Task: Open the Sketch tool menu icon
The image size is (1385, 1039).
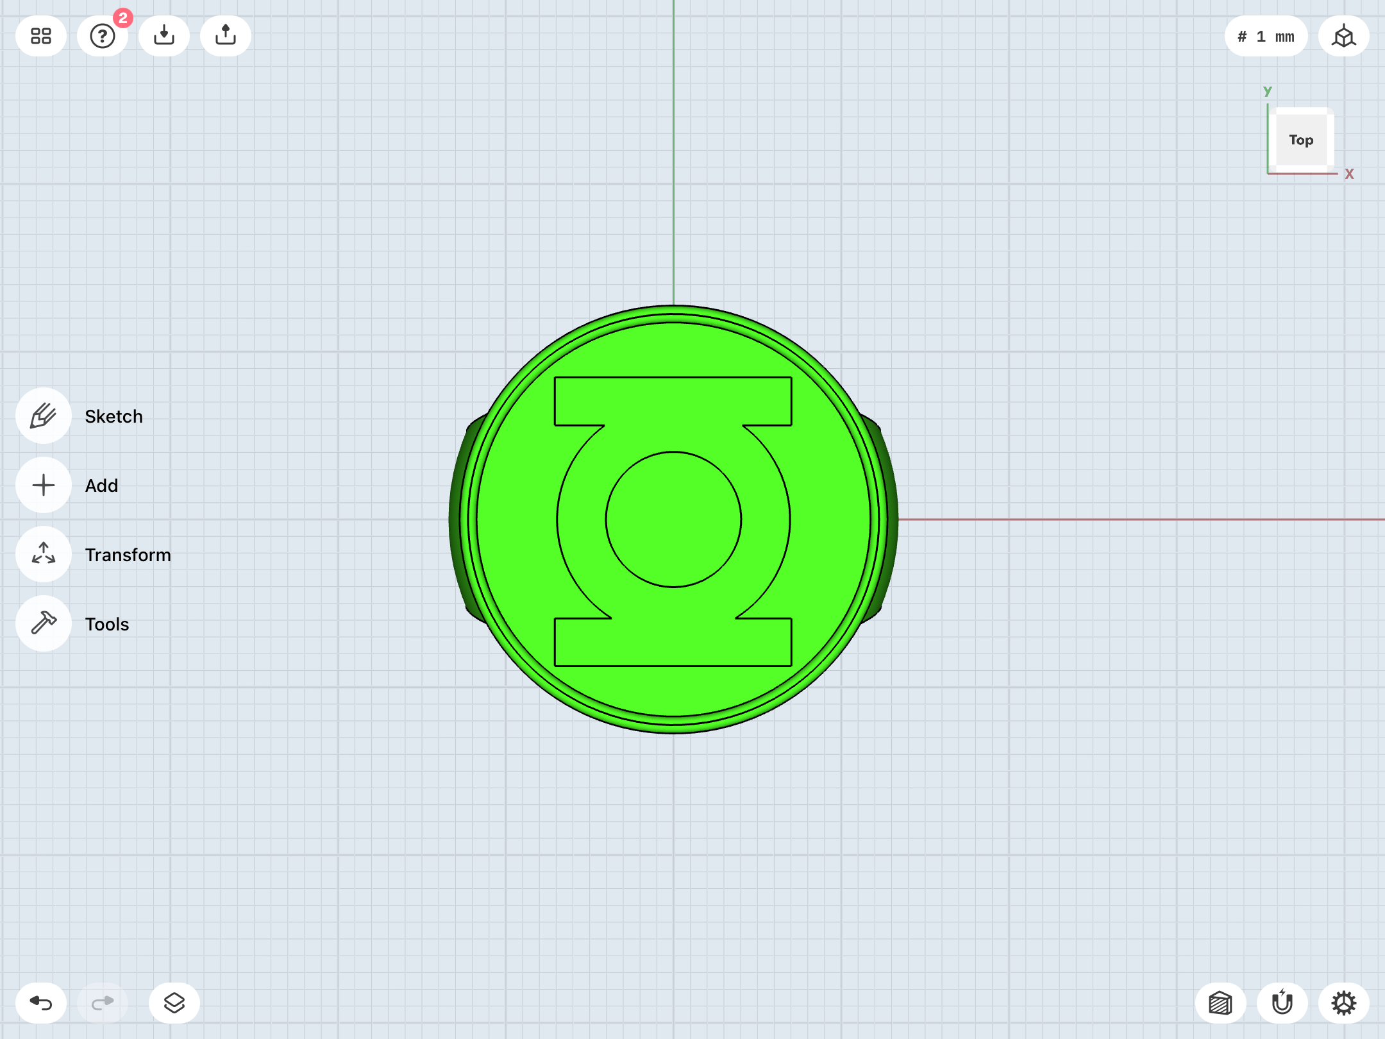Action: click(44, 416)
